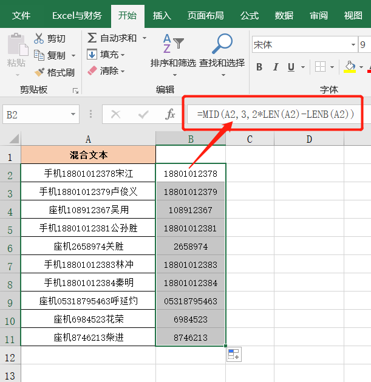Click cell 手机18801012381公孙胜
371x382 pixels.
[88, 228]
